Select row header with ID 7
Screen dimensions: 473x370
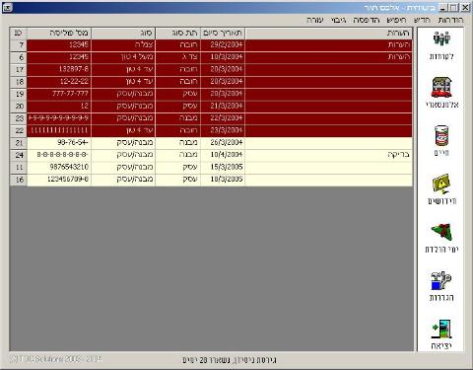(x=19, y=45)
